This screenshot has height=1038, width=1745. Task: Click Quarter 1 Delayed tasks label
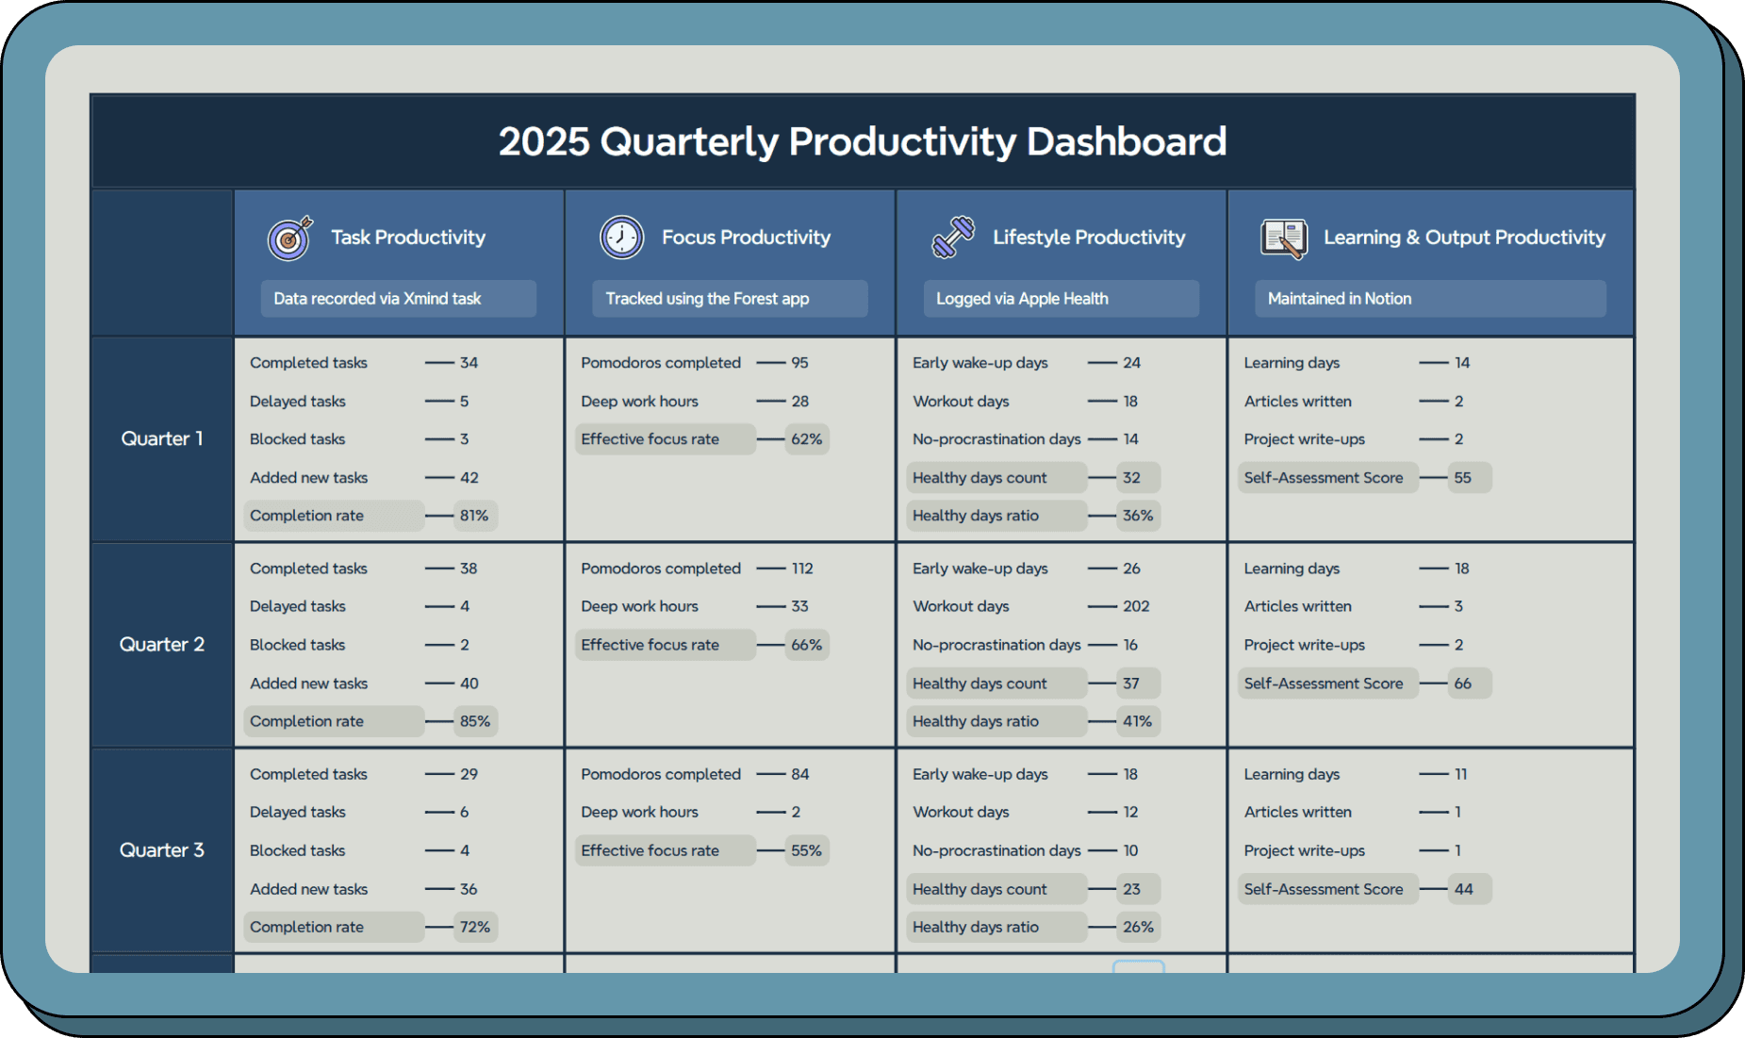[x=298, y=402]
